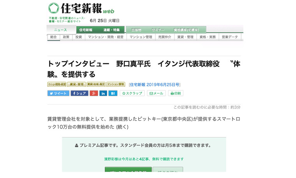The image size is (296, 178).
Task: Share article with Facebook シェア button
Action: (x=79, y=93)
